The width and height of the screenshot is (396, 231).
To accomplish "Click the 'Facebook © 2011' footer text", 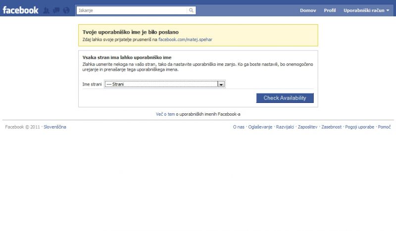I will (x=22, y=127).
